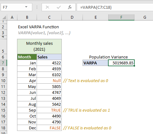Screen dimensions: 153x134
Task: Click the green Month header cell
Action: [27, 57]
